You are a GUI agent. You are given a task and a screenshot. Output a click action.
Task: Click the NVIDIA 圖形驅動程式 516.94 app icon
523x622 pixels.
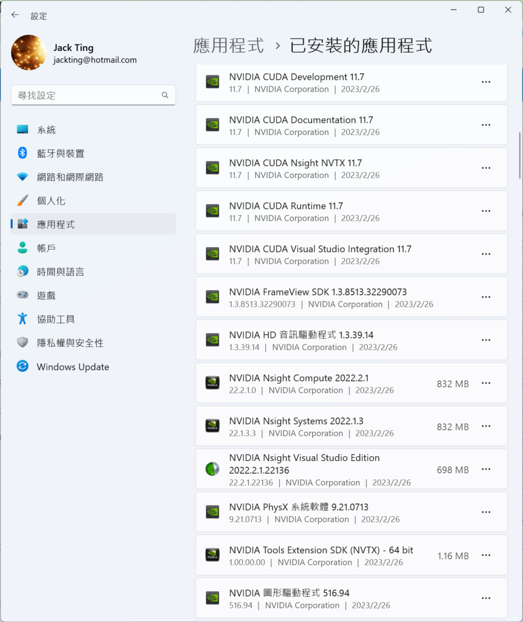(212, 598)
